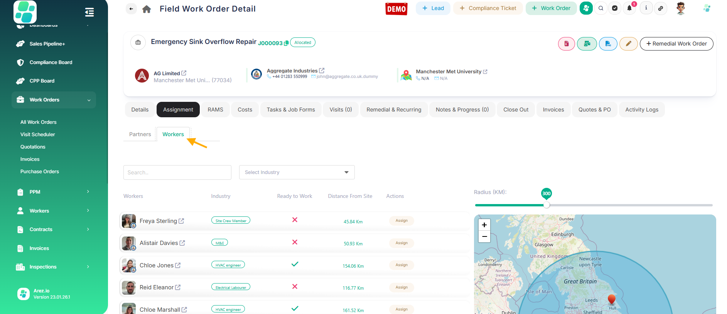Open the Select Industry dropdown
The height and width of the screenshot is (314, 727).
[297, 172]
